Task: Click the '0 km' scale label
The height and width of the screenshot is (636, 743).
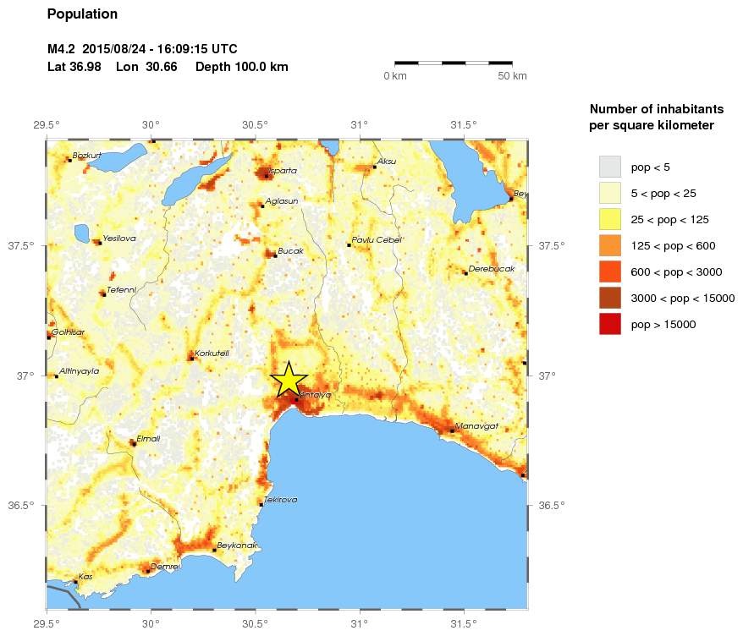Action: click(395, 76)
